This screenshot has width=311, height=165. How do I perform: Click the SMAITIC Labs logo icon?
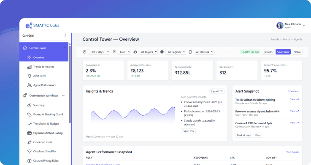coord(29,25)
